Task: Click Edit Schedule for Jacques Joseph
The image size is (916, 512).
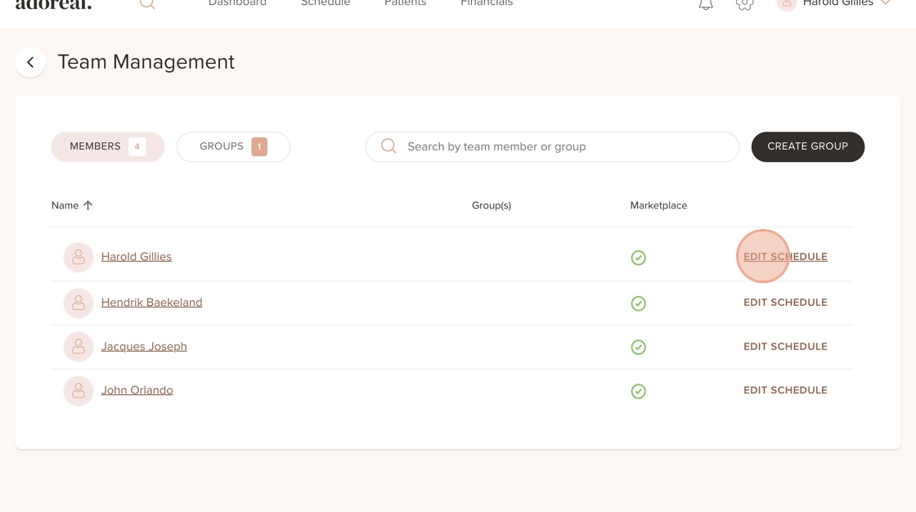Action: (x=785, y=347)
